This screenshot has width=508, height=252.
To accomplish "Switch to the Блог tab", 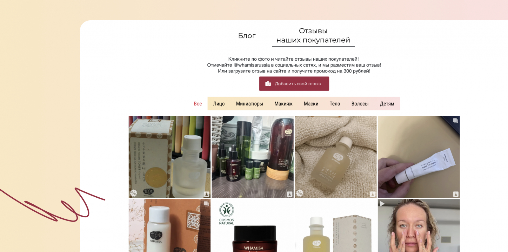I will coord(247,36).
